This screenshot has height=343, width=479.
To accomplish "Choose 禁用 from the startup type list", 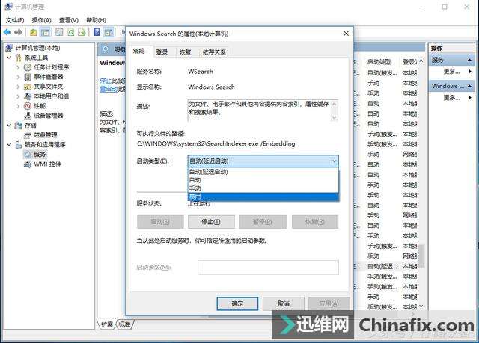I will coord(263,197).
